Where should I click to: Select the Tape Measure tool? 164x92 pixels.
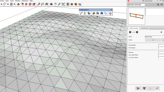(x=39, y=4)
